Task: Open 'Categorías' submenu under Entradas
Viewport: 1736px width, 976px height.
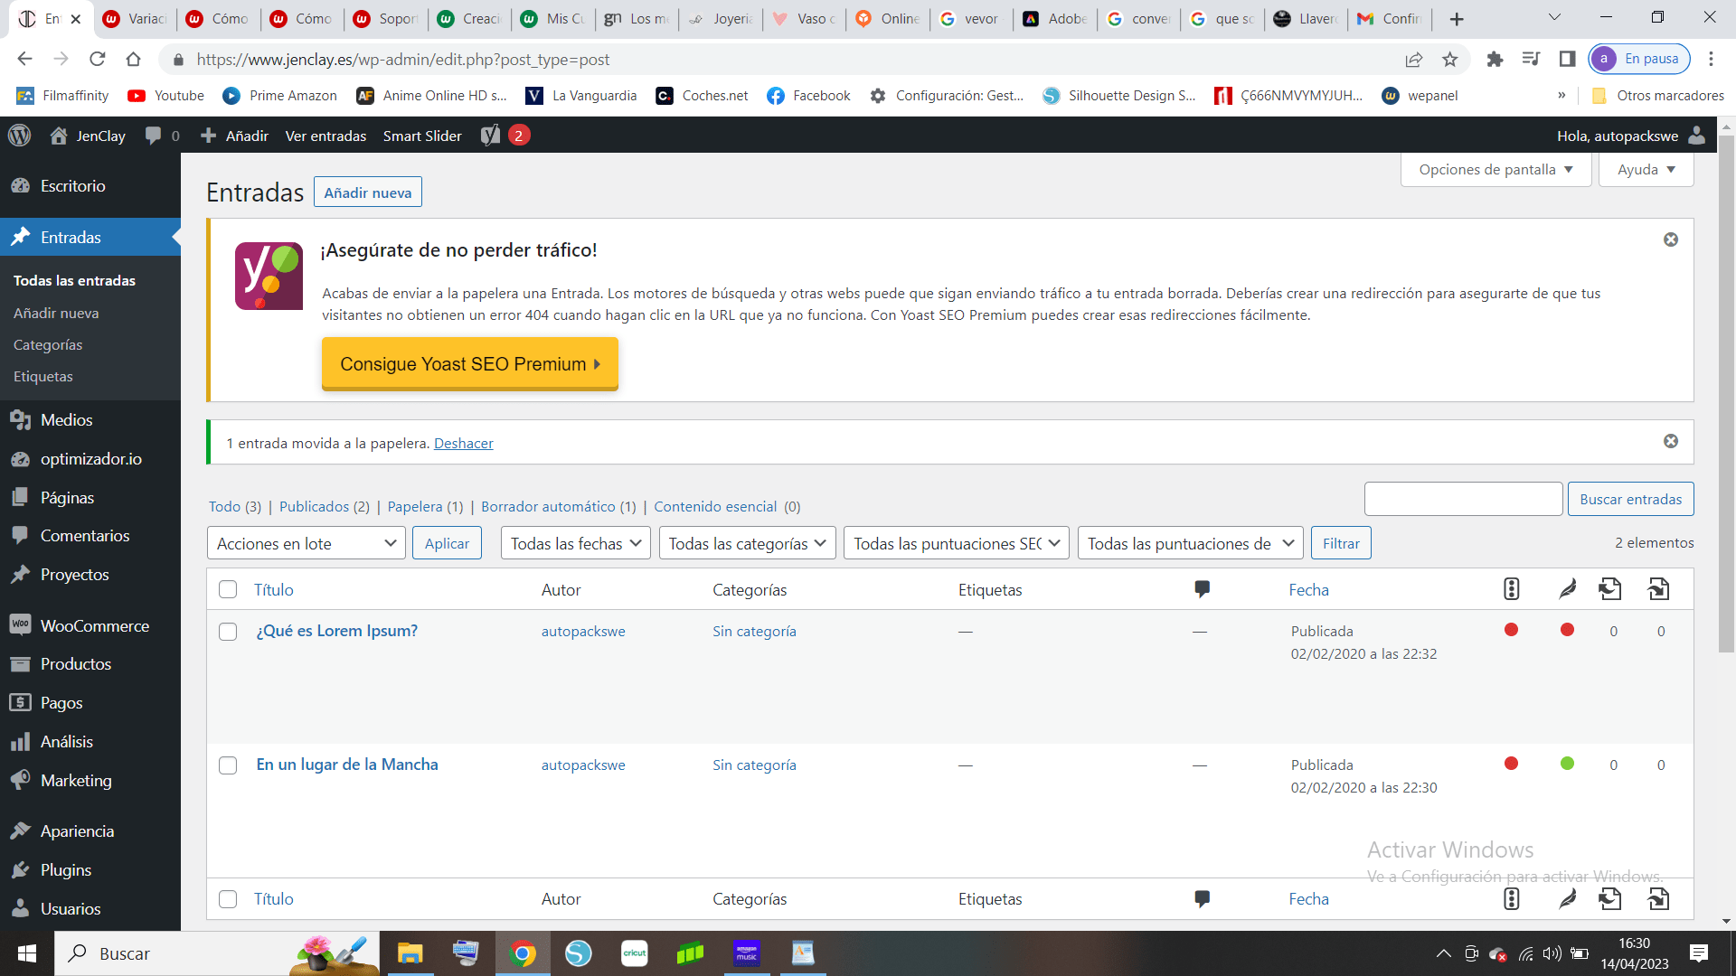Action: tap(48, 344)
